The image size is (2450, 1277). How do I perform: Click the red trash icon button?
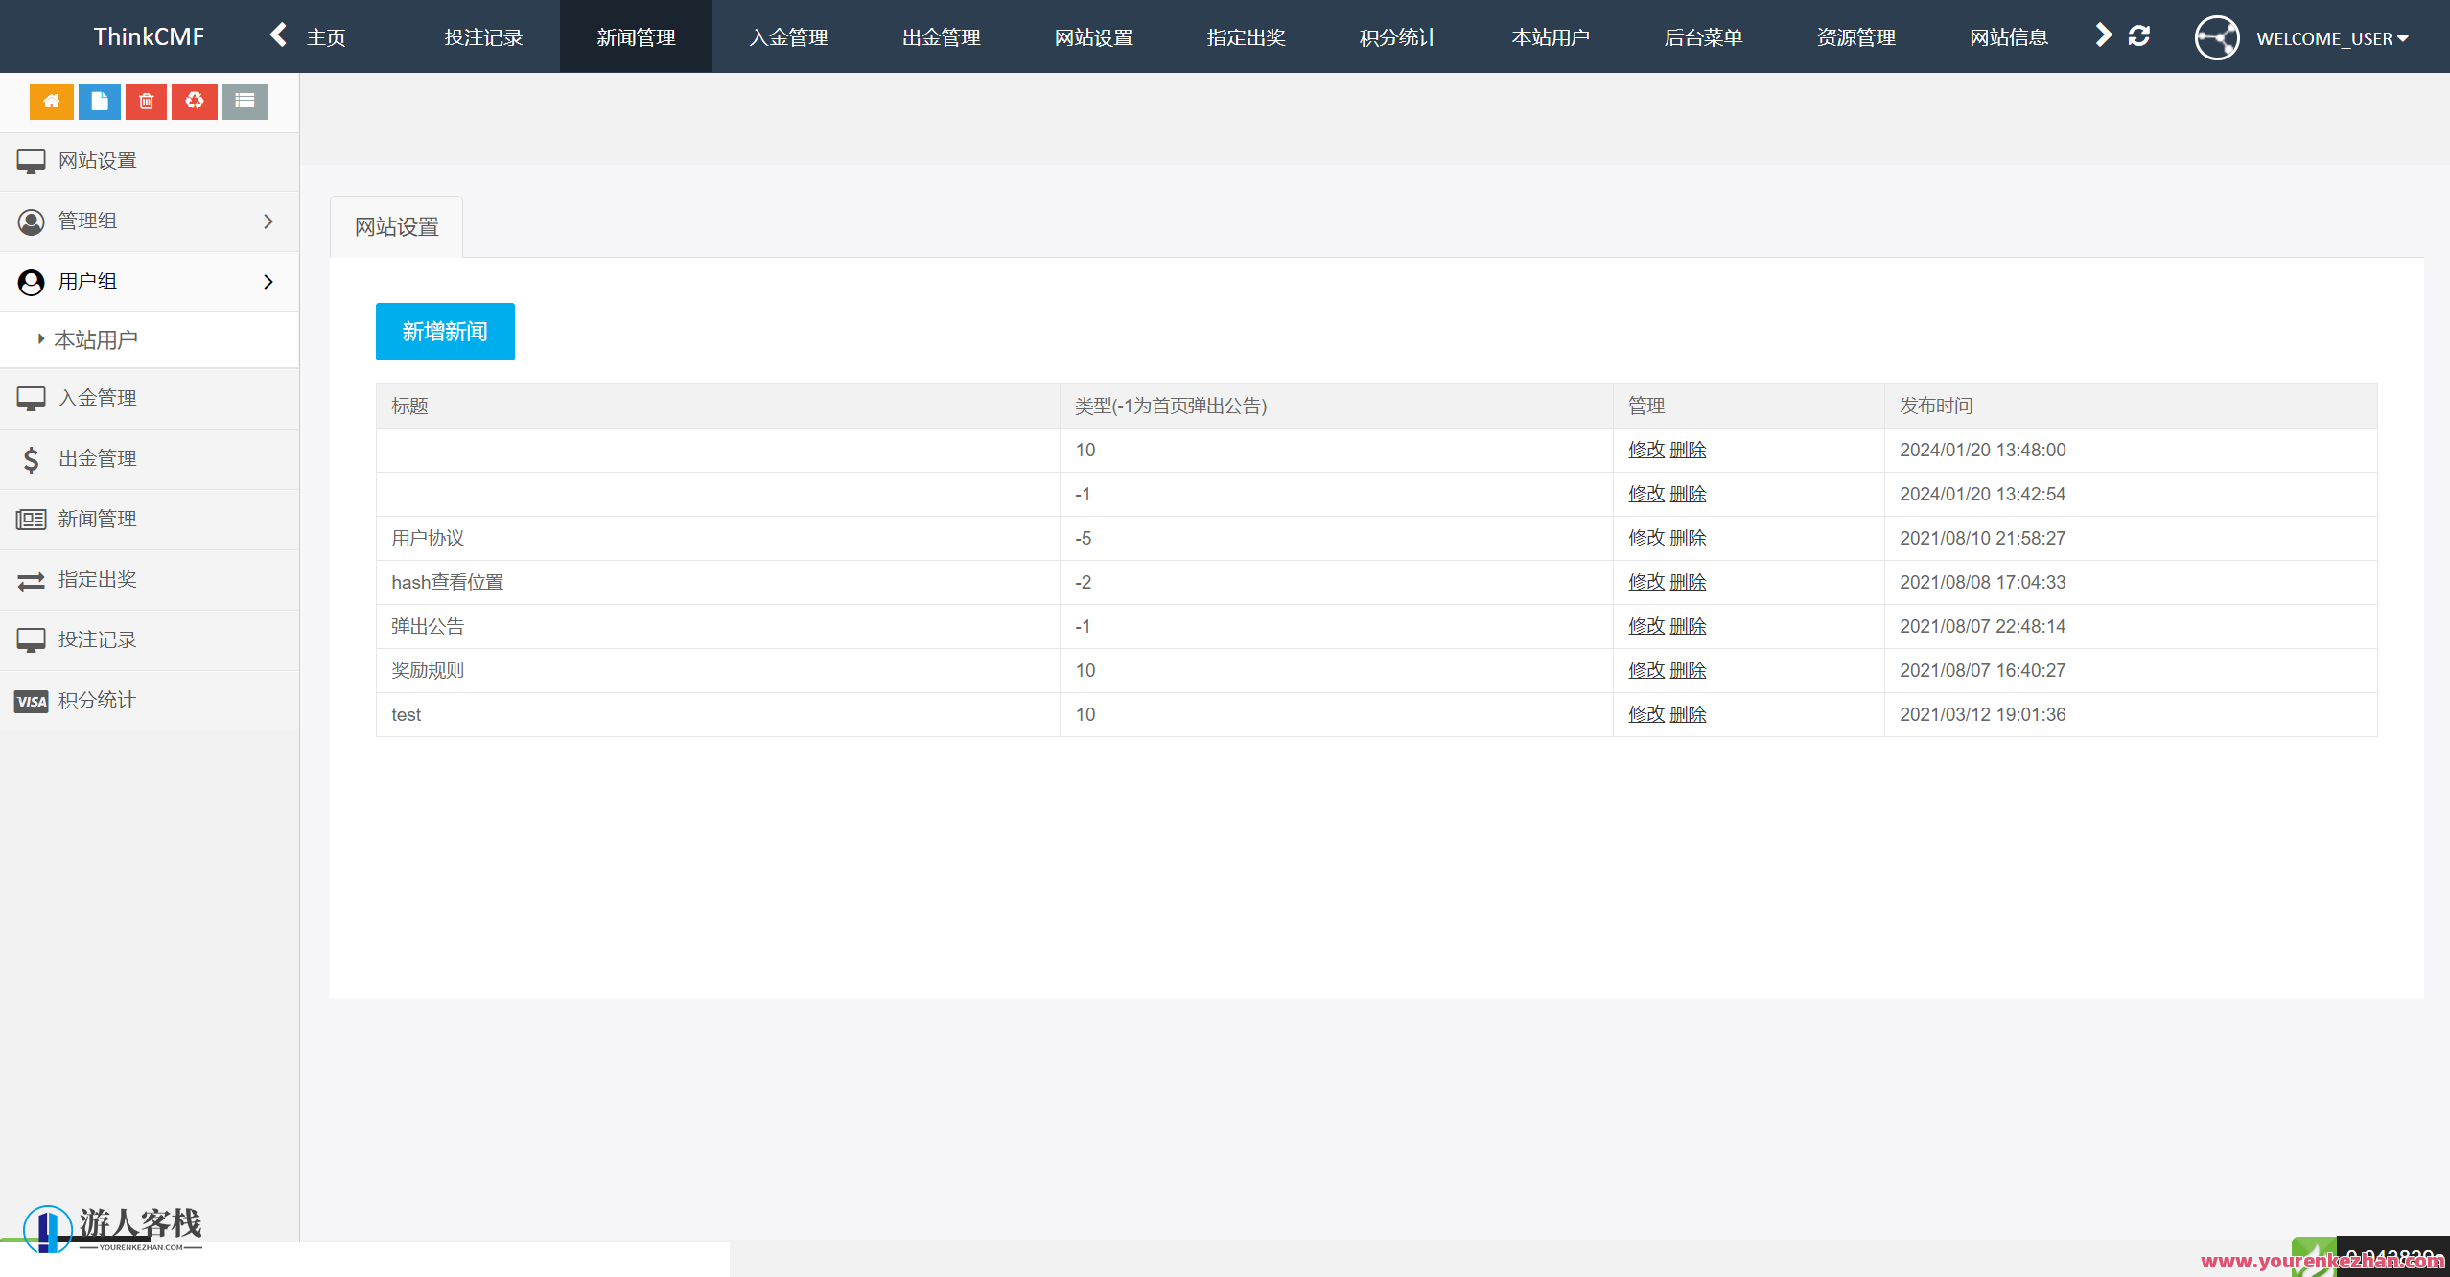[x=146, y=102]
